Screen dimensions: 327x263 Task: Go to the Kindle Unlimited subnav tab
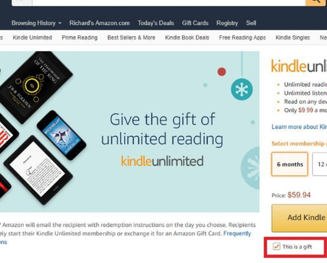32,38
